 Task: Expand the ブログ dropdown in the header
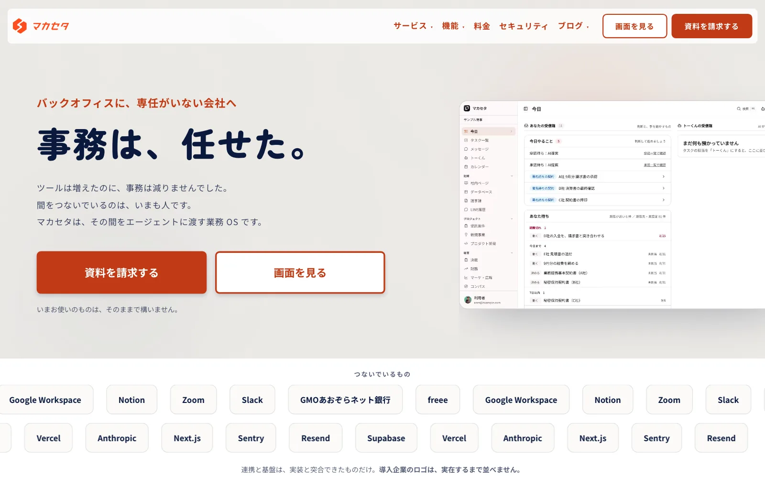coord(573,26)
